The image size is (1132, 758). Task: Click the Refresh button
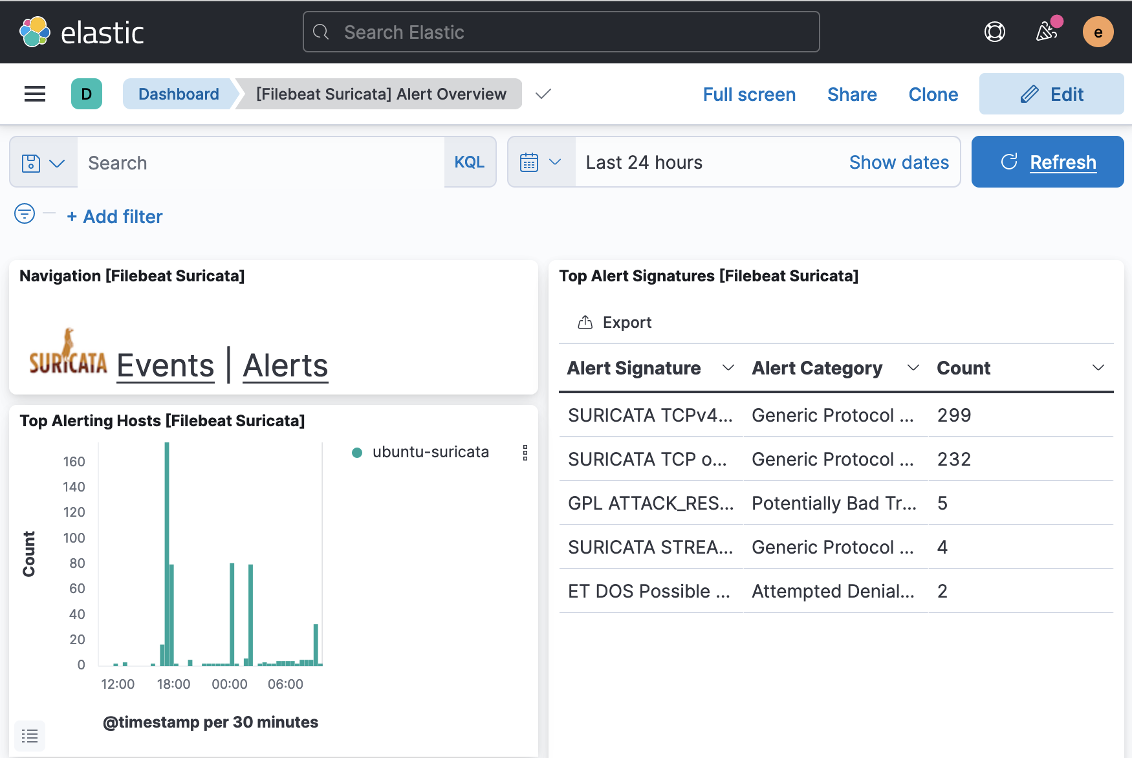(1047, 162)
